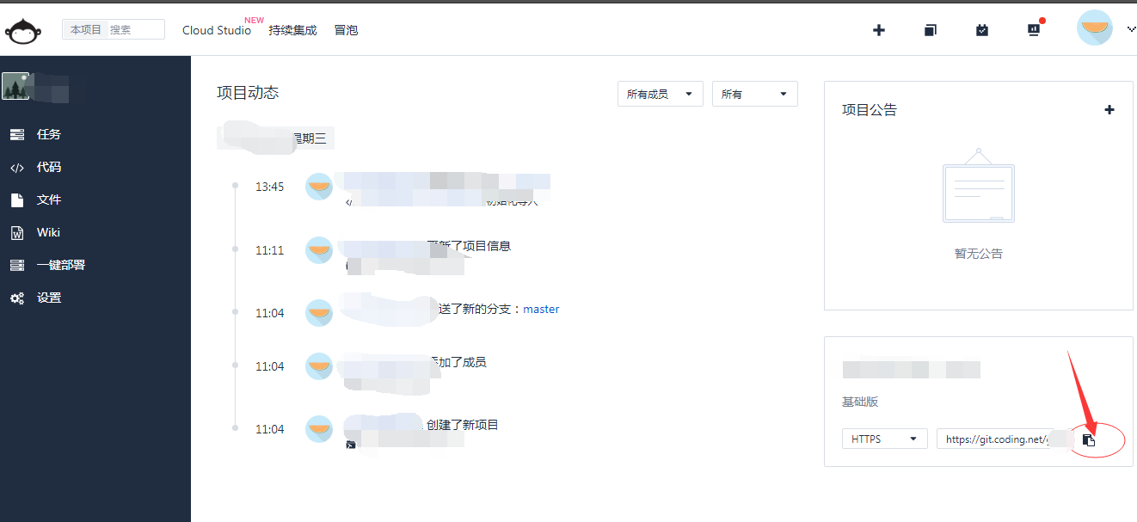This screenshot has height=522, width=1137.
Task: Click the avatar on the 创建了新项目 activity
Action: (x=319, y=428)
